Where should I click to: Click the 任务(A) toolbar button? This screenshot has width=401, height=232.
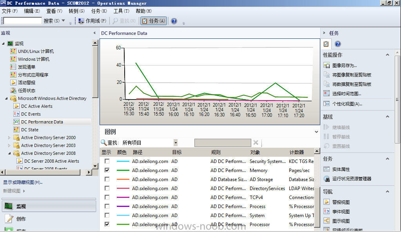pos(153,21)
